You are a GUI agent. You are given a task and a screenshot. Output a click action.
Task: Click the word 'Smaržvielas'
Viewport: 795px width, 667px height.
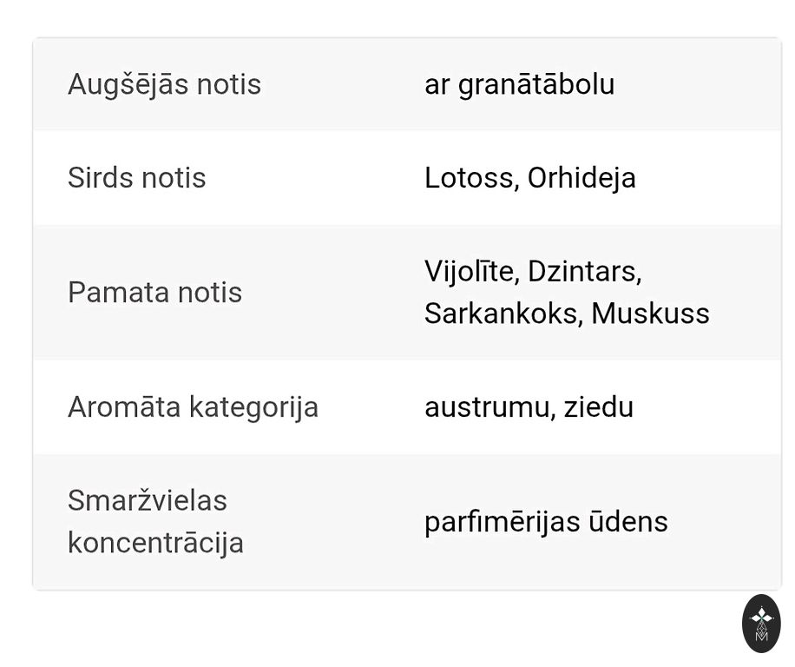point(148,500)
